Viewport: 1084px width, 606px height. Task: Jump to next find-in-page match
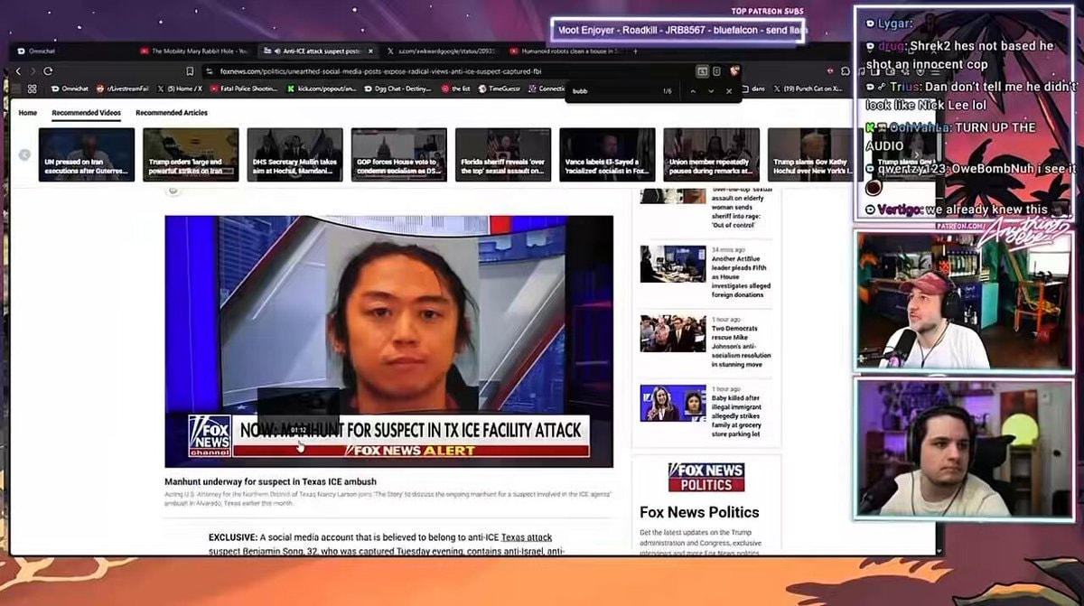711,91
